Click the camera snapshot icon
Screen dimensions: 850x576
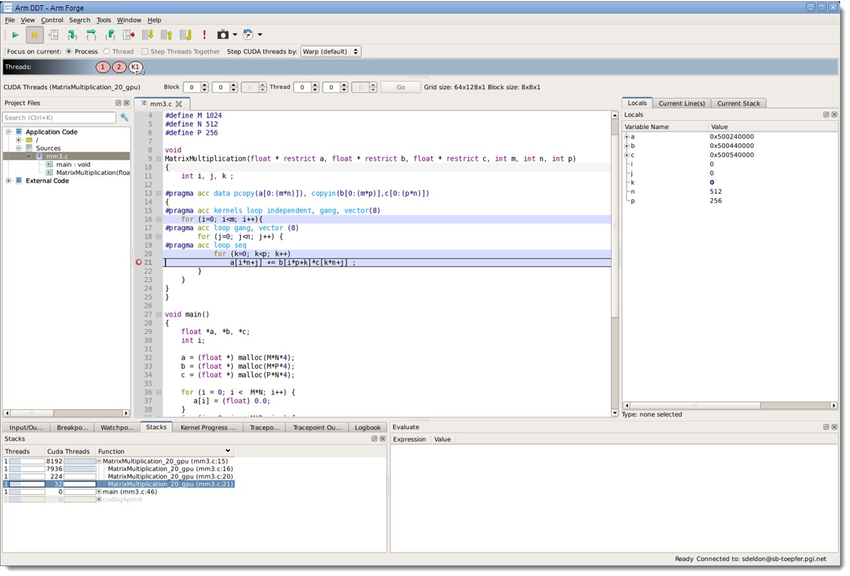223,35
